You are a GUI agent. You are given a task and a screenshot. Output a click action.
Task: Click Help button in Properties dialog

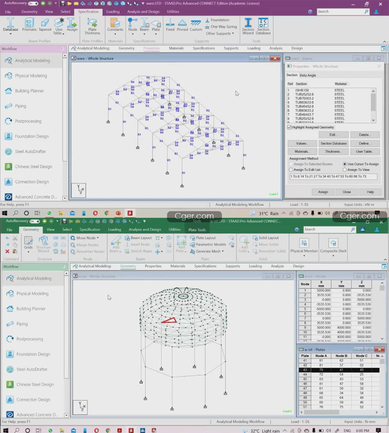point(370,192)
